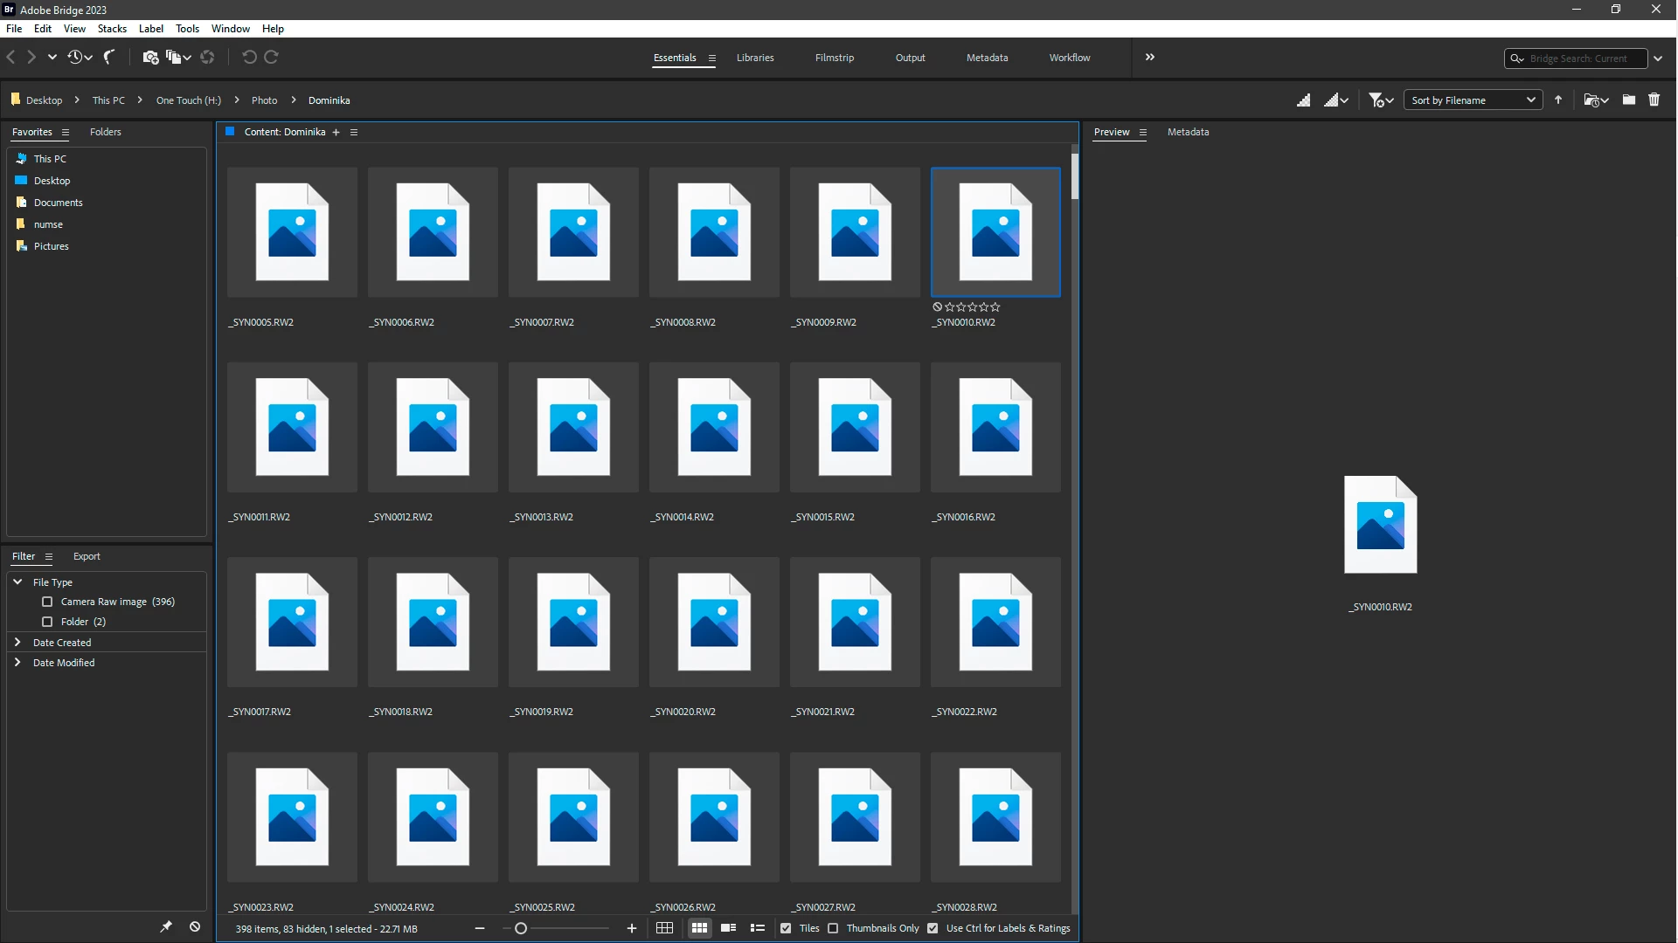Click the boomerang return to app icon
1678x943 pixels.
coord(109,58)
